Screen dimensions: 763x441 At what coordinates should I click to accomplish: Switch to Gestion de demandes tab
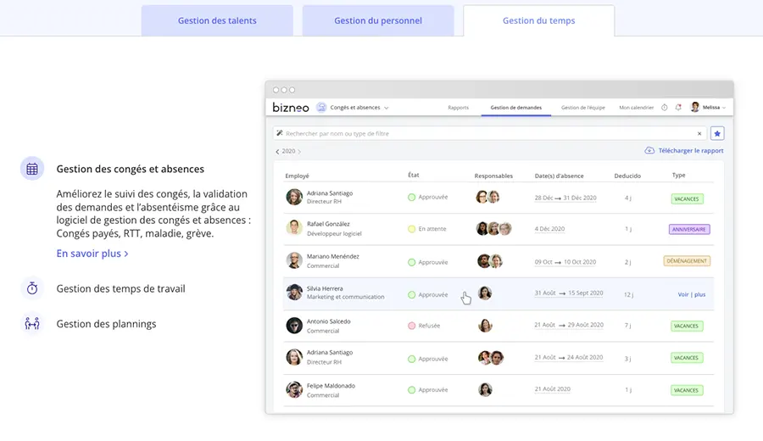pos(515,108)
